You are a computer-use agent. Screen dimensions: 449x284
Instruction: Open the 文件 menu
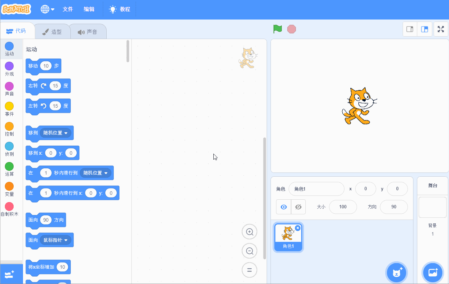click(x=68, y=9)
